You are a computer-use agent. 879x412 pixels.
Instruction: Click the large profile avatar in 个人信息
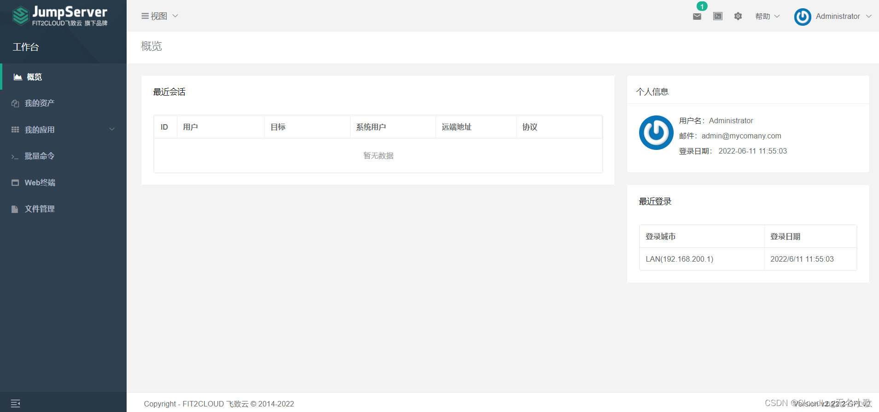click(656, 132)
